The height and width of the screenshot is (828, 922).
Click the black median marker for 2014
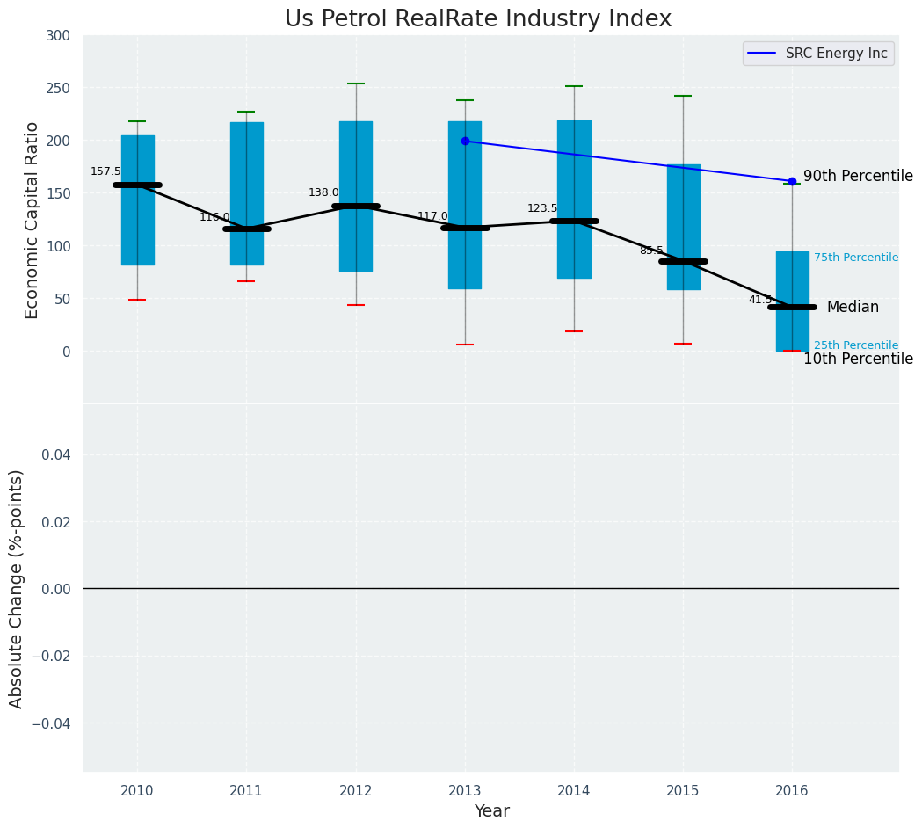574,221
